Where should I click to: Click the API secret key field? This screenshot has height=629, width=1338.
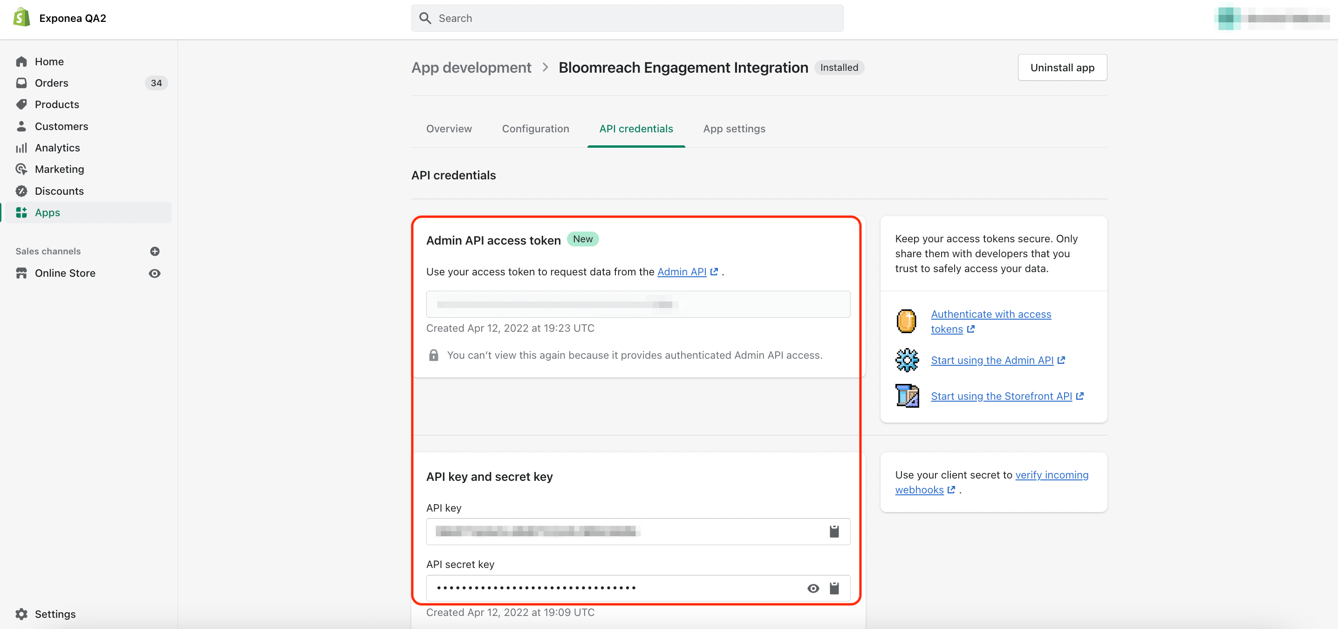(638, 588)
